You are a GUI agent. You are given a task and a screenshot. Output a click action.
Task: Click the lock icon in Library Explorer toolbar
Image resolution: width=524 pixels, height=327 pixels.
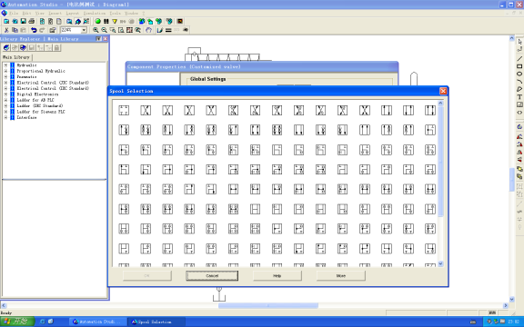click(x=56, y=48)
